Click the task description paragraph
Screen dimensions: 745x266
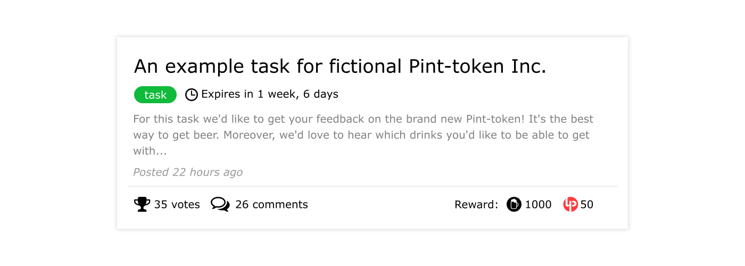click(x=362, y=135)
